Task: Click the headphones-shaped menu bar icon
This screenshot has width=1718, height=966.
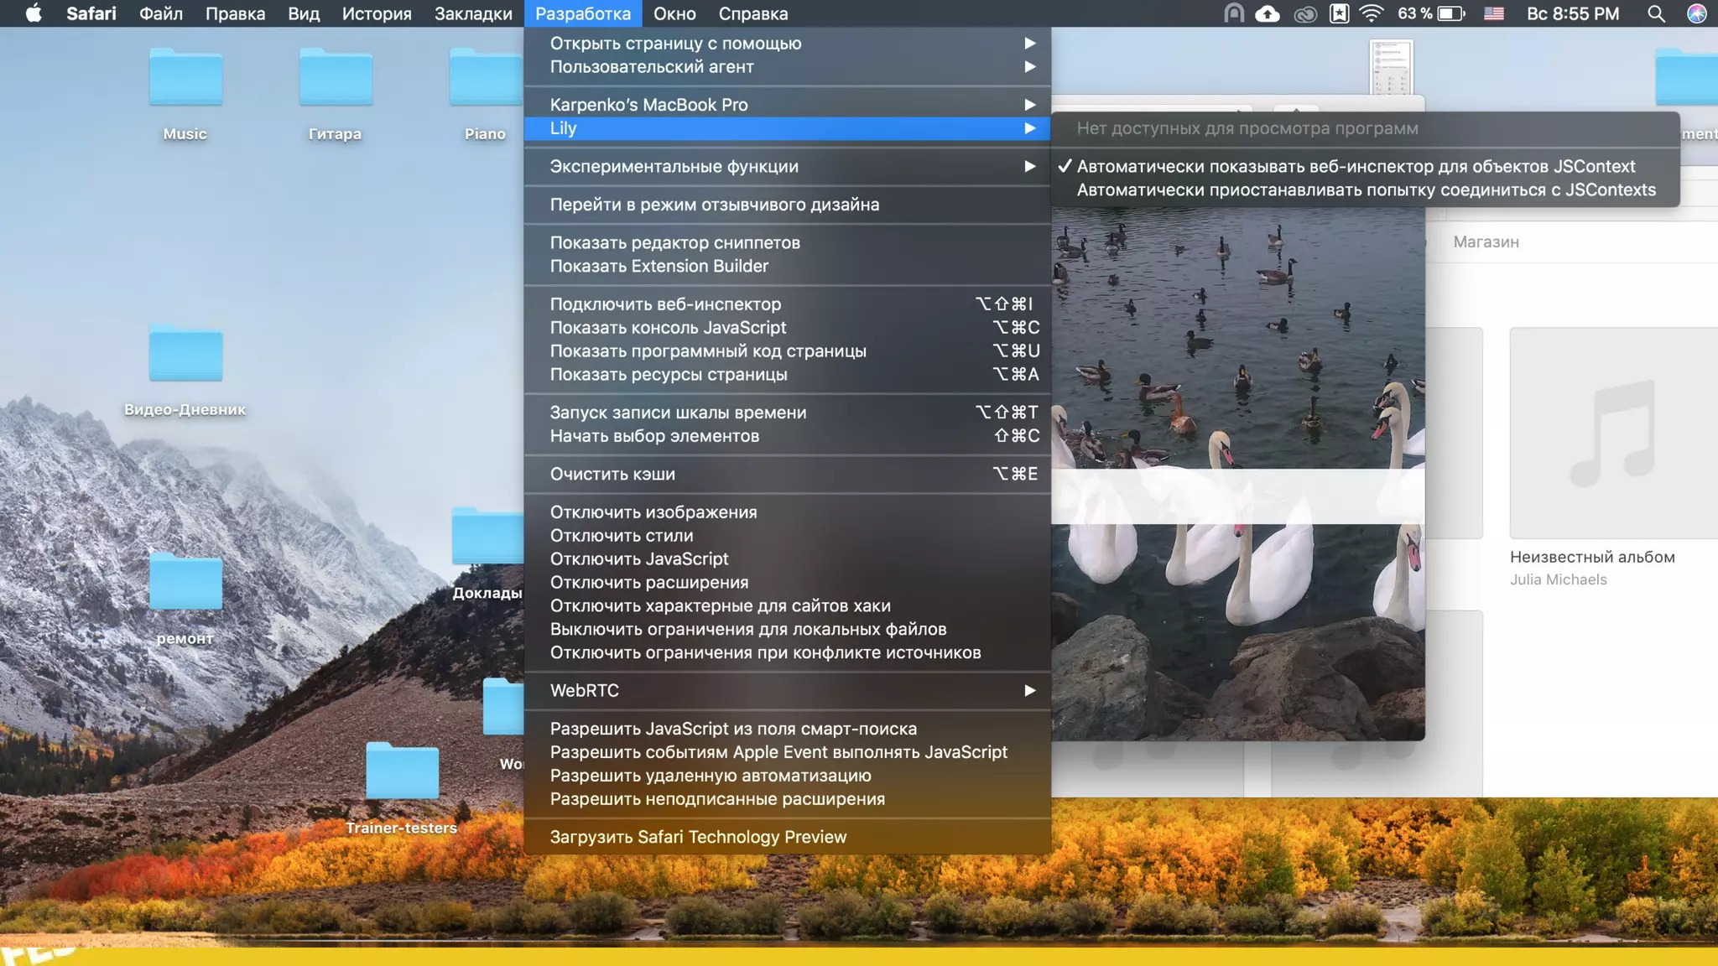Action: 1234,13
